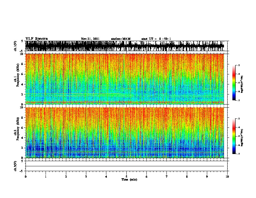Click the ch.2 frequency tick label "6"
This screenshot has width=256, height=198.
pyautogui.click(x=23, y=128)
